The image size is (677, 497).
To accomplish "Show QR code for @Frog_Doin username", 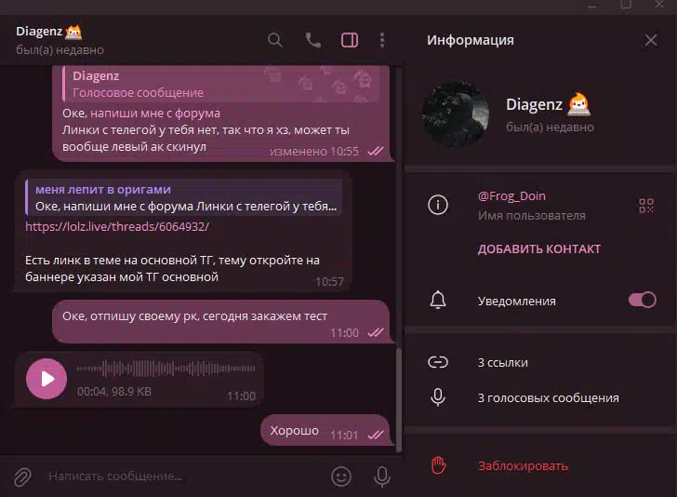I will pyautogui.click(x=646, y=206).
